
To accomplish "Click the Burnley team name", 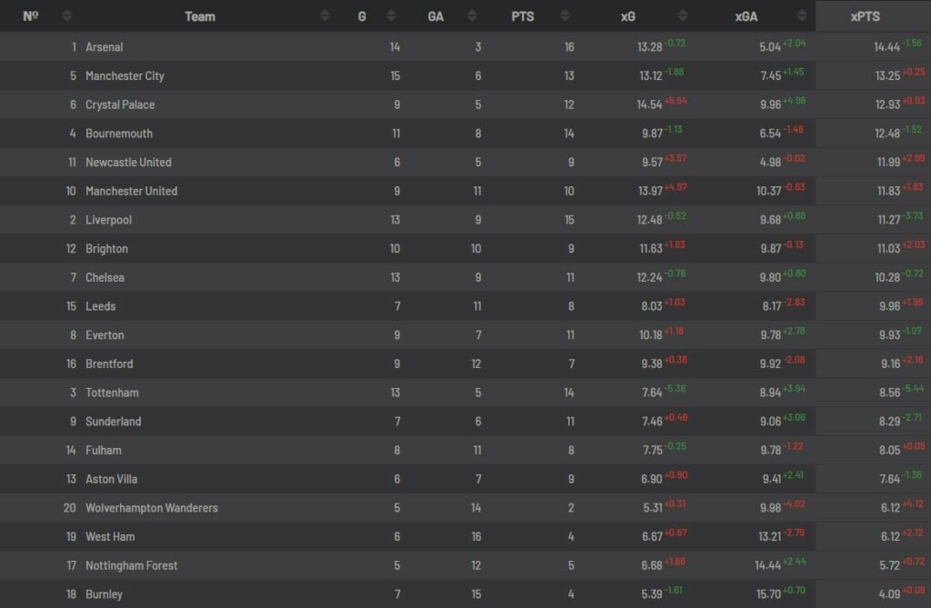I will tap(104, 594).
